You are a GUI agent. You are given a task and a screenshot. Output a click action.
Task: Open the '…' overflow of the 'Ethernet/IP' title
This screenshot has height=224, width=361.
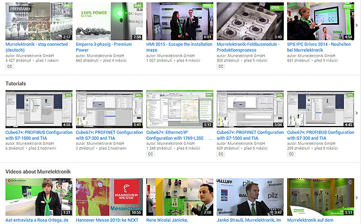(x=211, y=139)
